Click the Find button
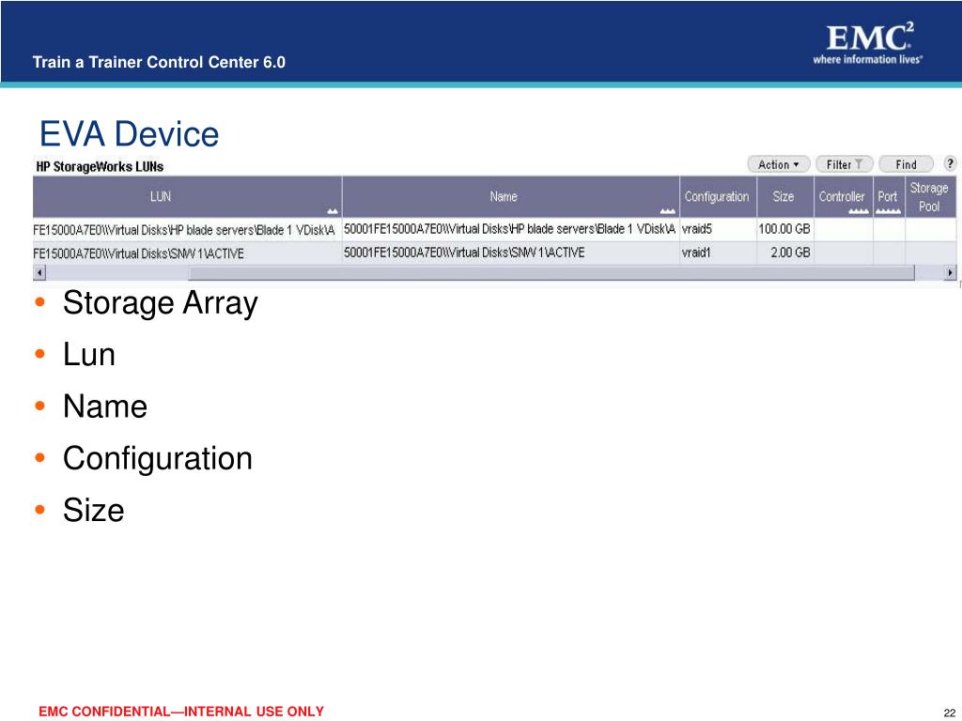Screen dimensions: 962x721 pos(907,164)
